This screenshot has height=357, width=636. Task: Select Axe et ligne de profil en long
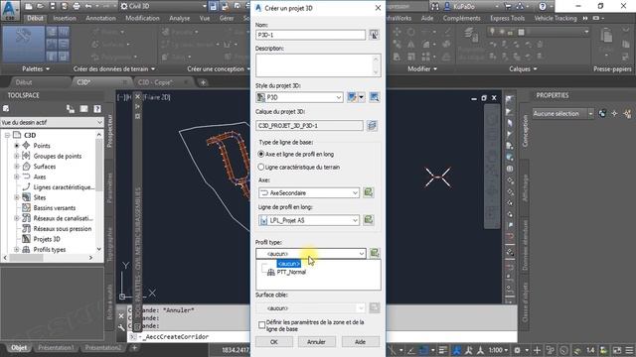pyautogui.click(x=296, y=155)
